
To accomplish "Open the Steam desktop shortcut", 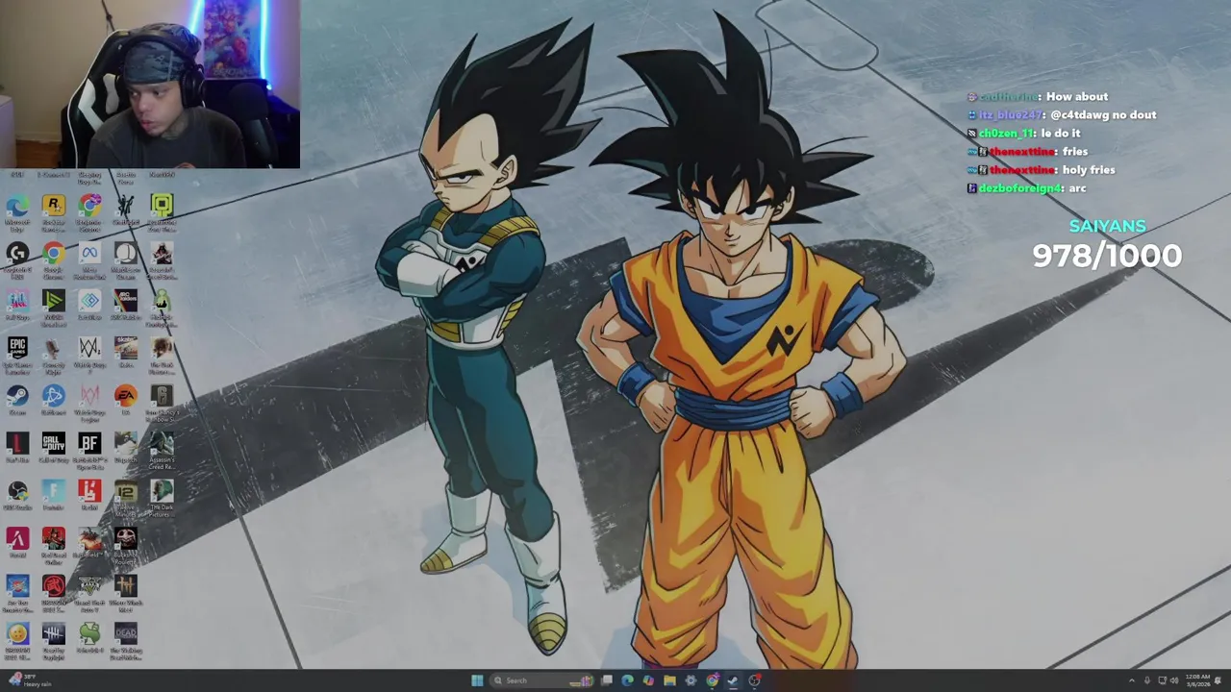I will (x=17, y=400).
